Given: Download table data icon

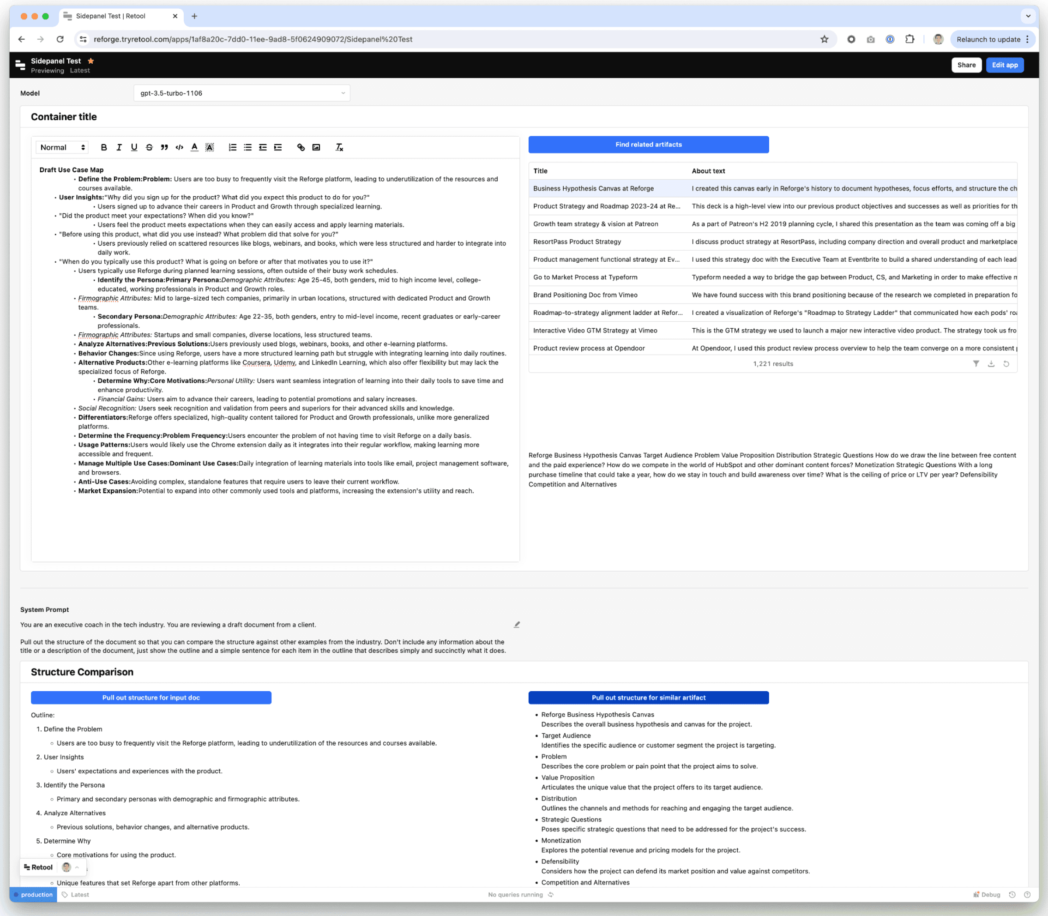Looking at the screenshot, I should coord(991,363).
